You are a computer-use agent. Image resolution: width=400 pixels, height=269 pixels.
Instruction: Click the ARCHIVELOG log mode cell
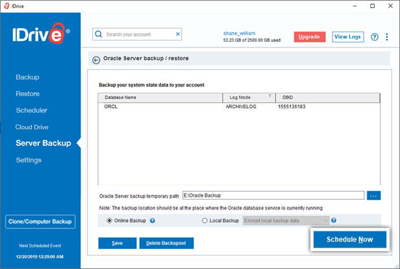(x=241, y=107)
